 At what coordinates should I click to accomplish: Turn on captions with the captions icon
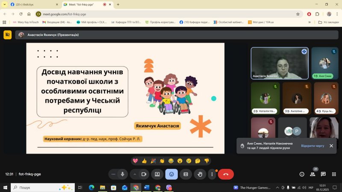pos(186,174)
